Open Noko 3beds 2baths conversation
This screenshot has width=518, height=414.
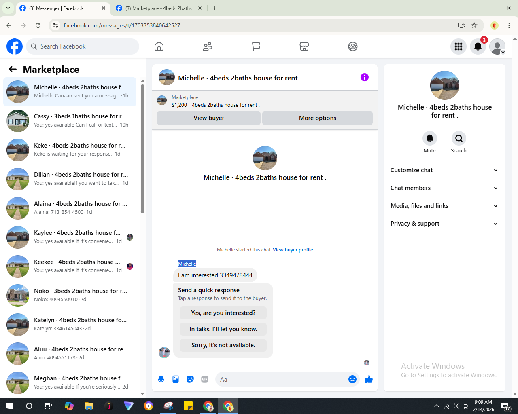tap(70, 296)
